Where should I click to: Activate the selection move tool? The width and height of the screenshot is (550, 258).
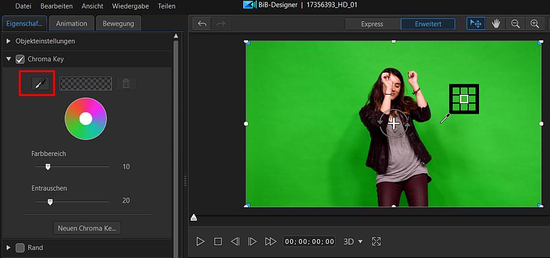point(476,24)
